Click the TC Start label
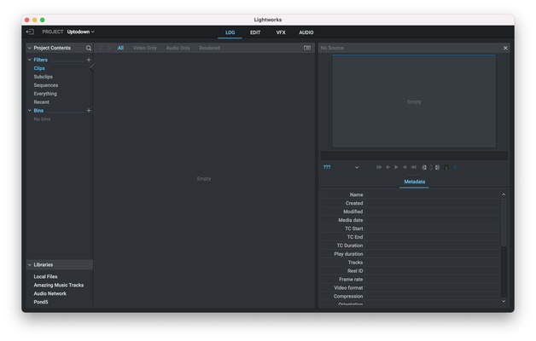Screen dimensions: 536x341 click(354, 228)
